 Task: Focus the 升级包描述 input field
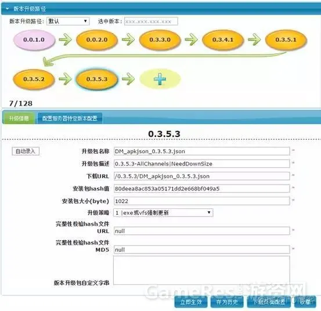(x=201, y=164)
